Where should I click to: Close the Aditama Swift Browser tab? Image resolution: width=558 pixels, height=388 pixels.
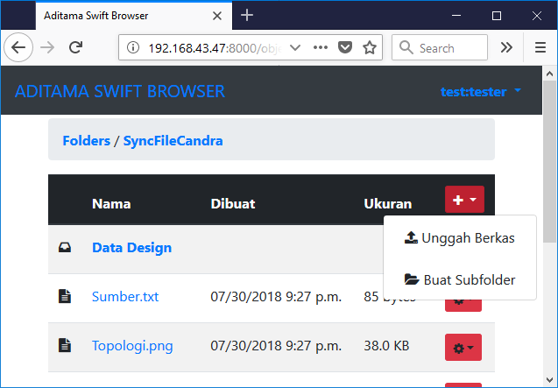(x=217, y=16)
